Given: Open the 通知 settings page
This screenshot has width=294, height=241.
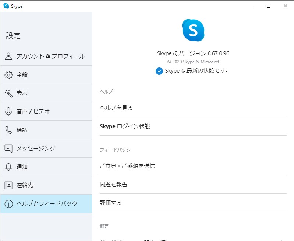Looking at the screenshot, I should pyautogui.click(x=46, y=167).
